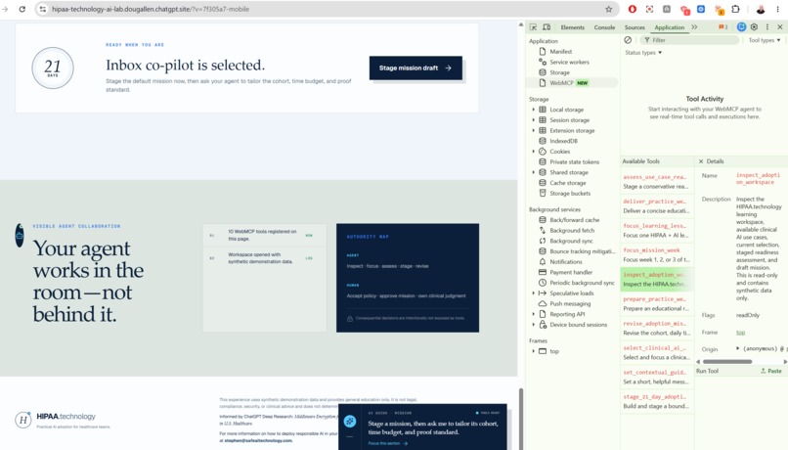The height and width of the screenshot is (450, 788).
Task: Switch to the Console tab
Action: (604, 27)
